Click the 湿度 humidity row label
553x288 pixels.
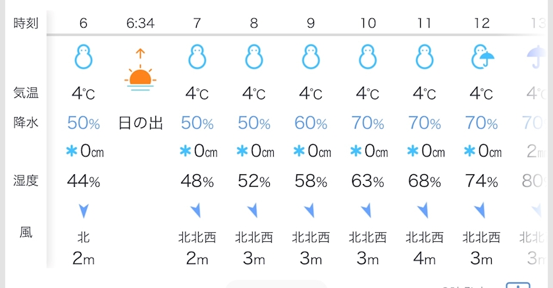pos(26,180)
